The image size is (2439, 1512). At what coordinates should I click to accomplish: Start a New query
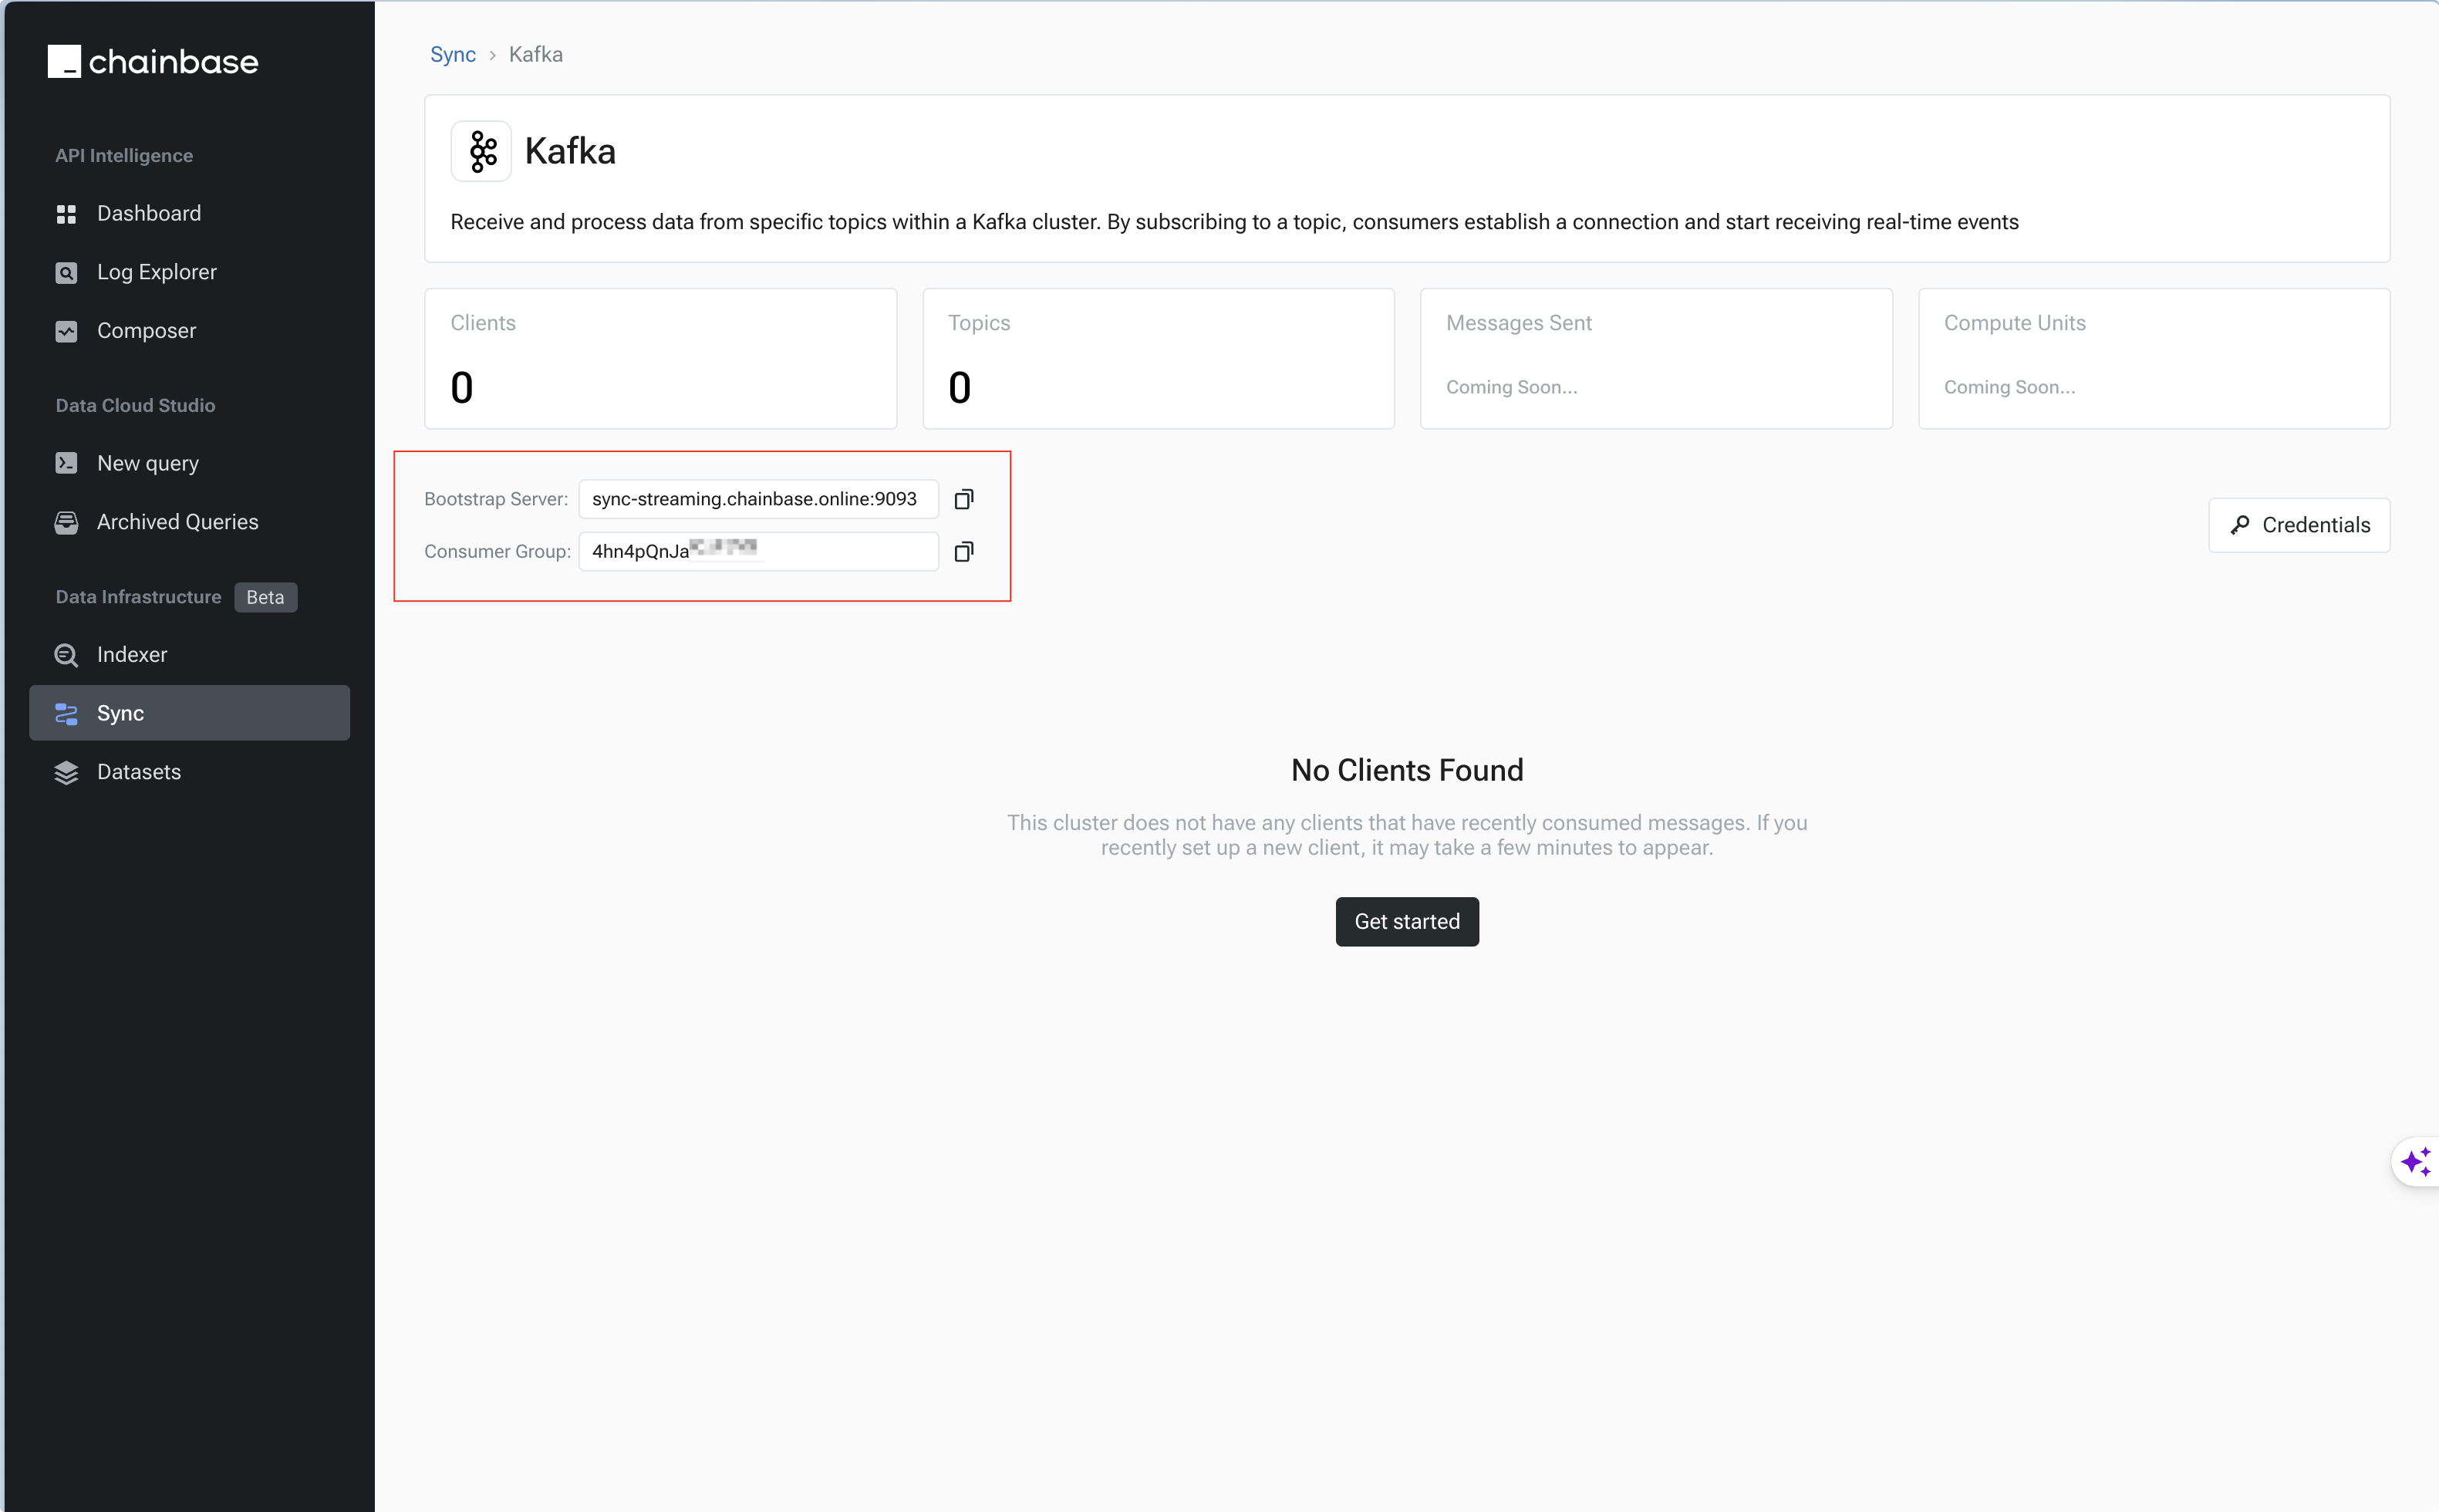(x=147, y=464)
